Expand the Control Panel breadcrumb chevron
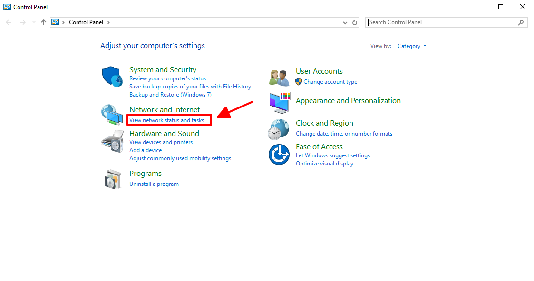Image resolution: width=534 pixels, height=281 pixels. (108, 22)
